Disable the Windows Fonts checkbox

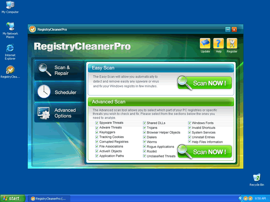190,123
